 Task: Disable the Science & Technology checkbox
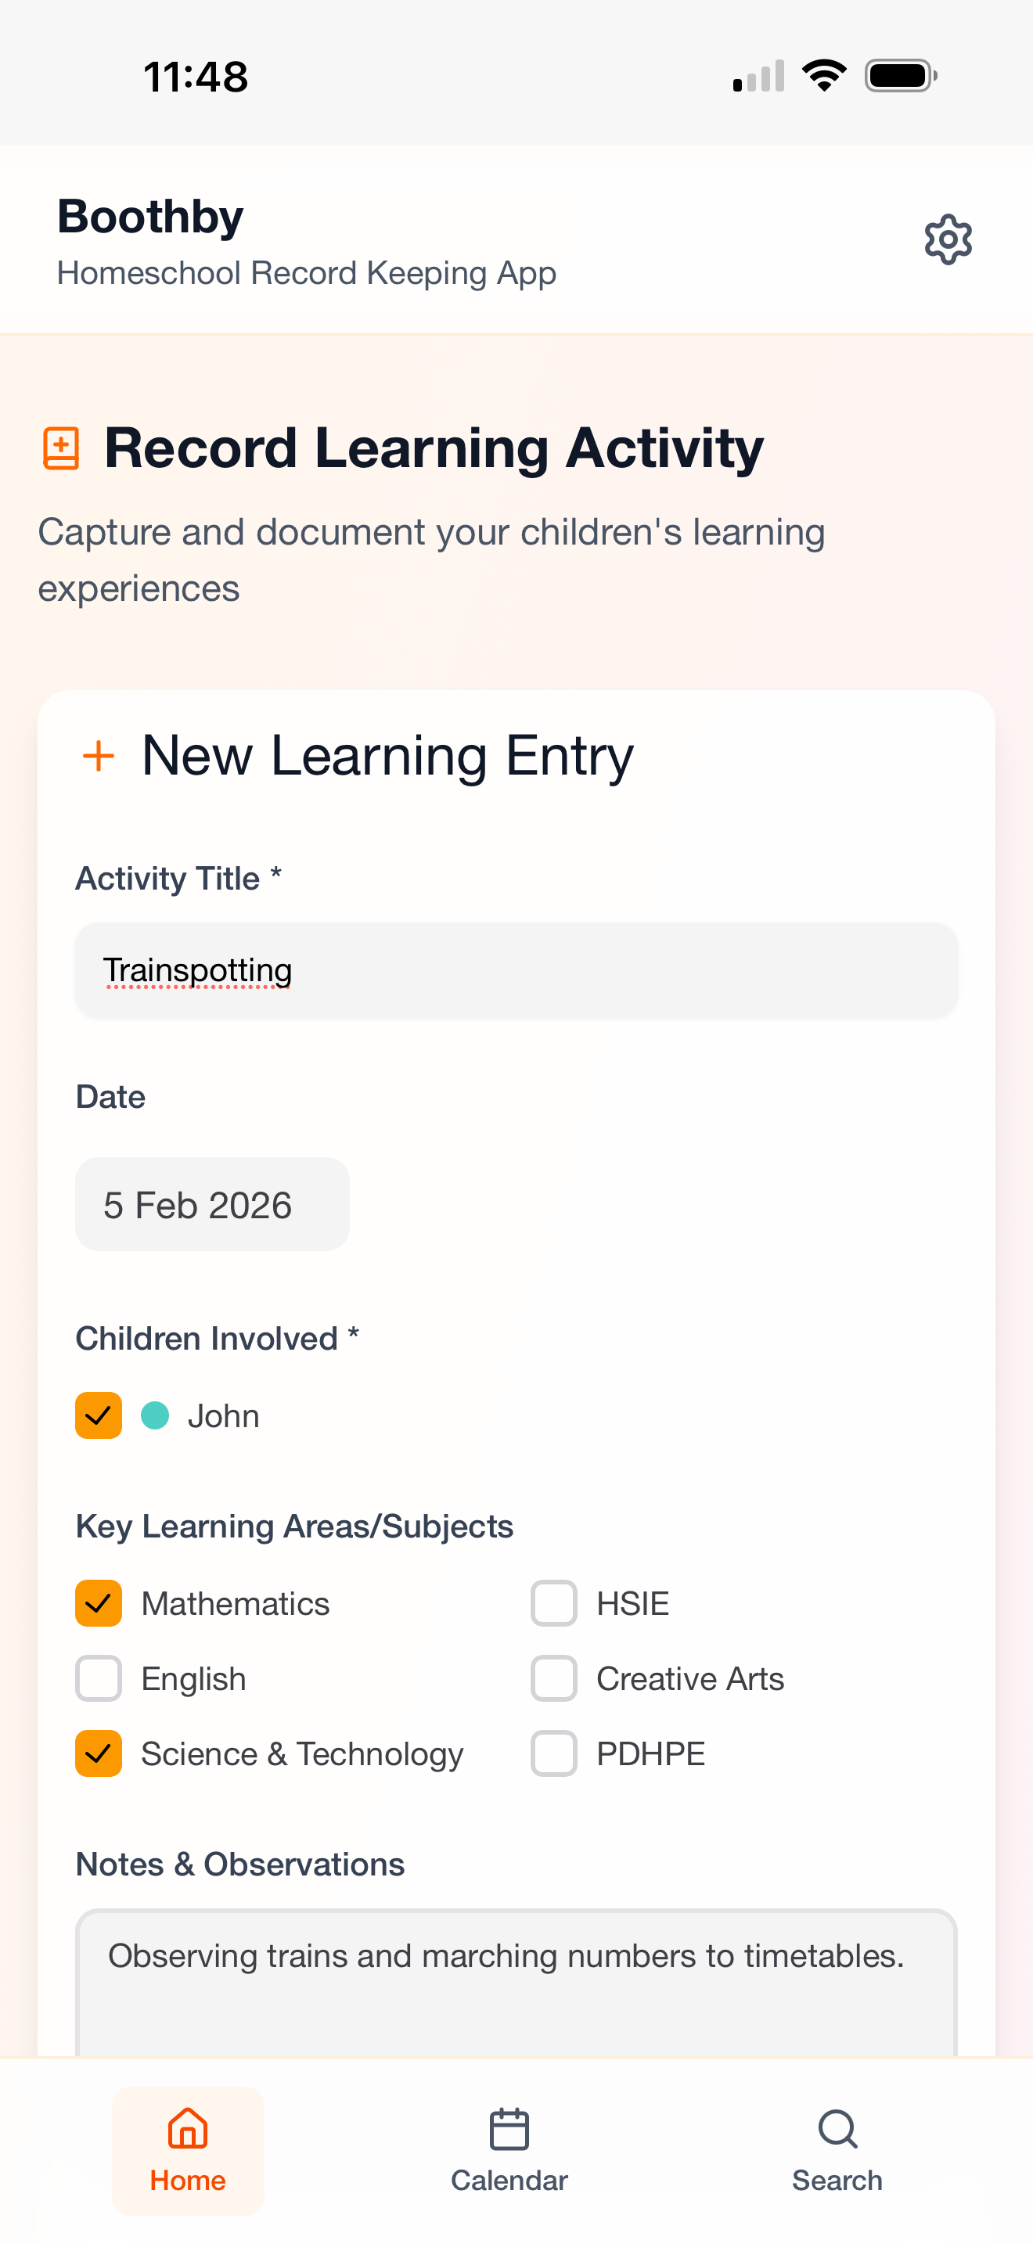point(99,1753)
